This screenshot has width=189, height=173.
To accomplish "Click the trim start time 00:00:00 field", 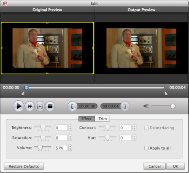I will click(87, 106).
